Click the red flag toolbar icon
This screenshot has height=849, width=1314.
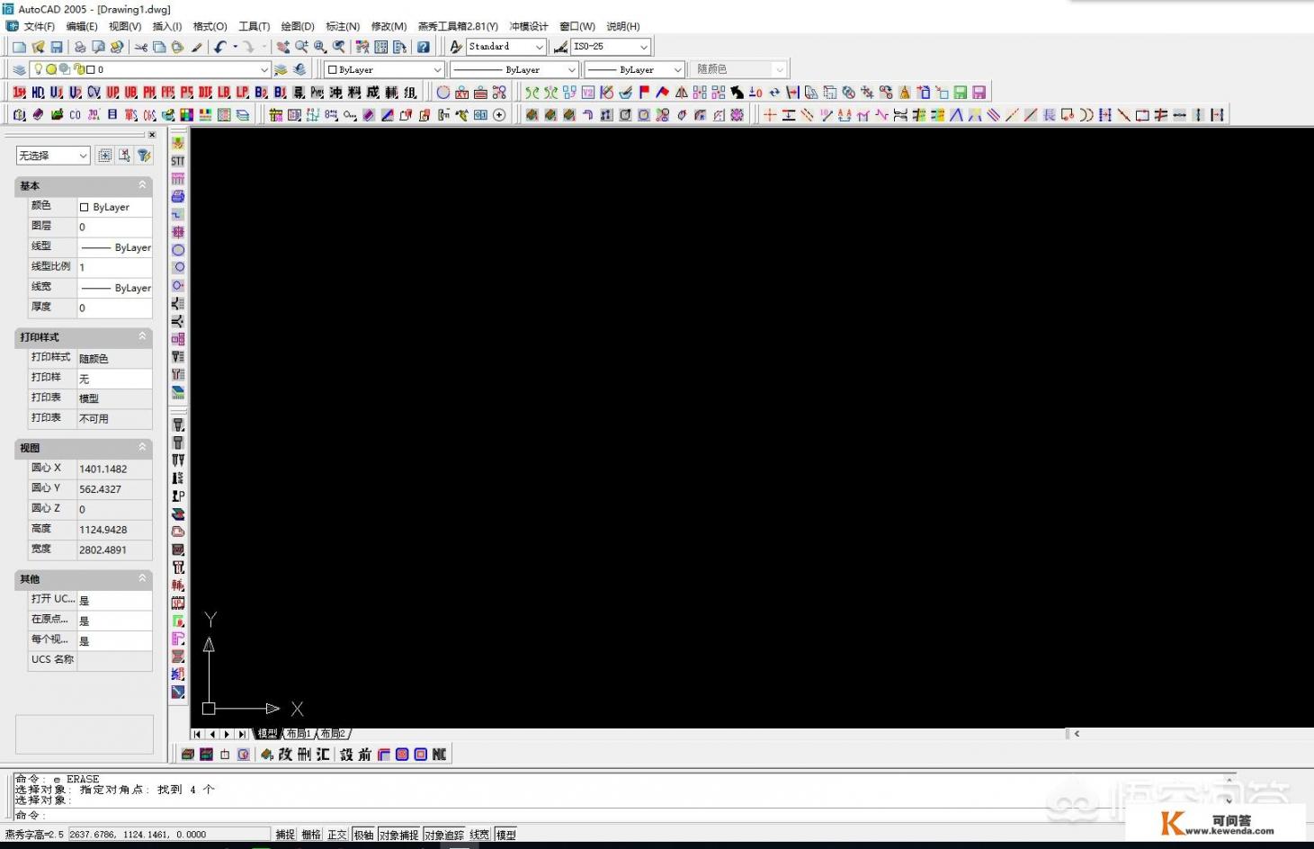pyautogui.click(x=644, y=93)
